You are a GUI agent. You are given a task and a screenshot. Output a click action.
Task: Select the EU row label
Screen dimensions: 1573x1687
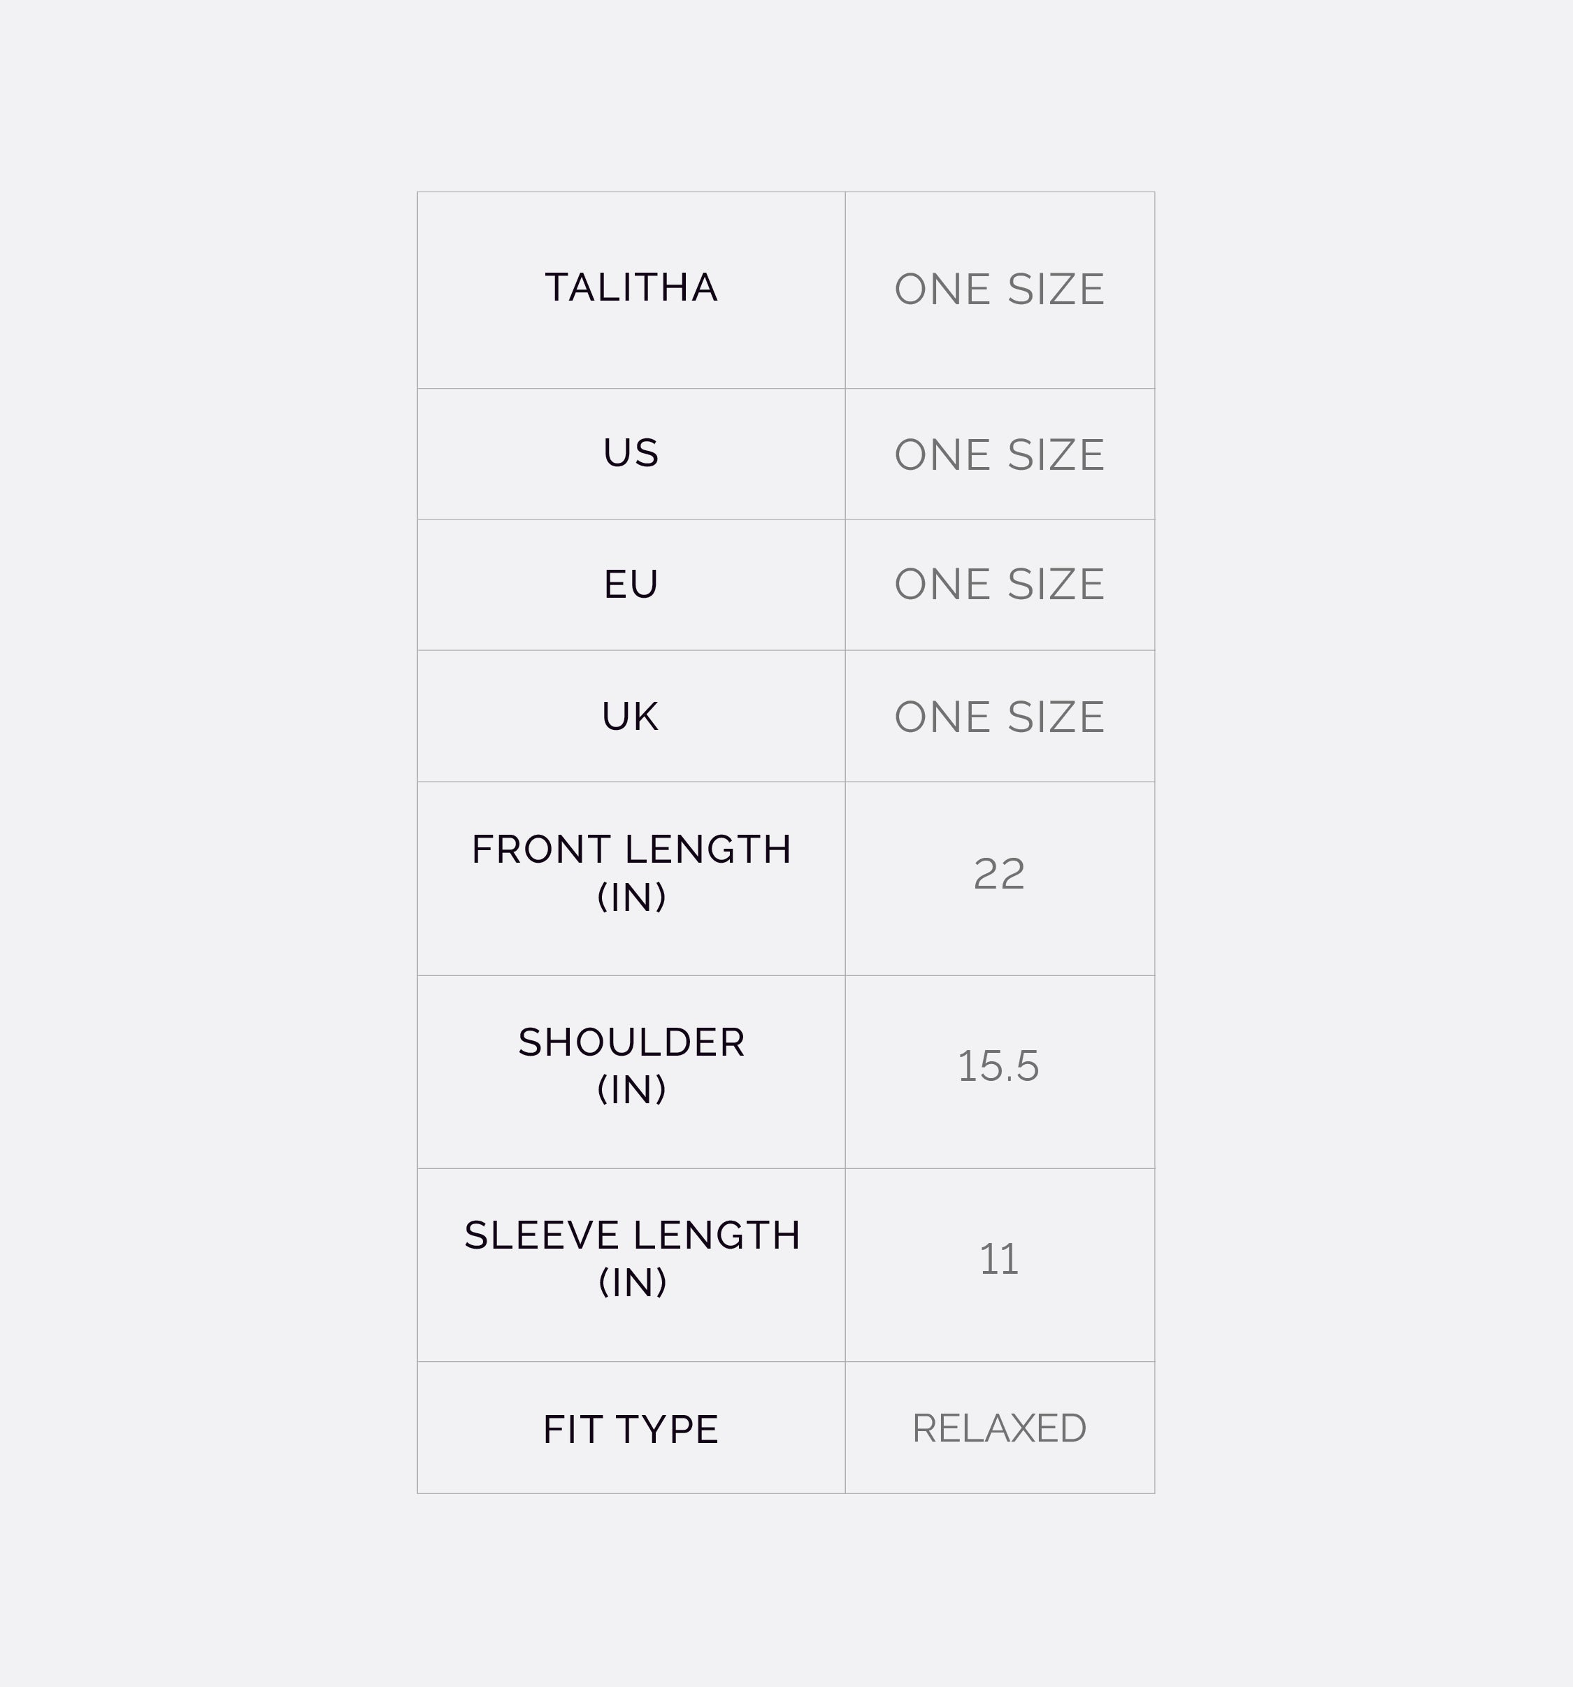pyautogui.click(x=631, y=584)
